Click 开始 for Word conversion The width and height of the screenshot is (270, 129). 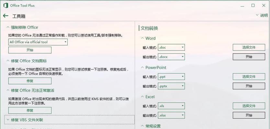249,57
